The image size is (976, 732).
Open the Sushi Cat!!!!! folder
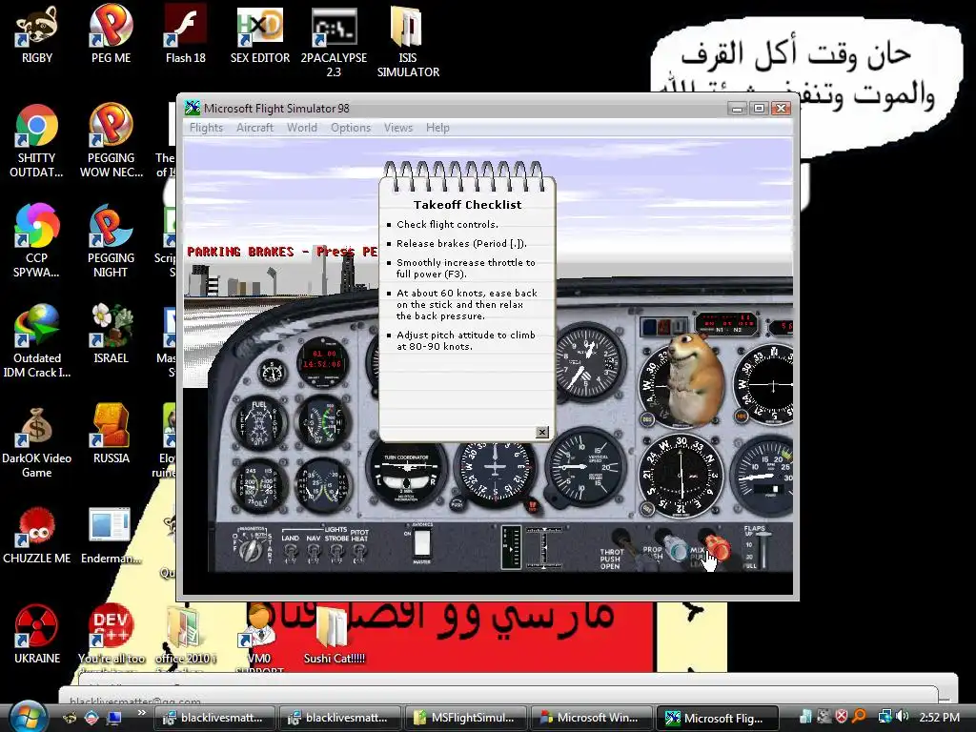pyautogui.click(x=334, y=635)
